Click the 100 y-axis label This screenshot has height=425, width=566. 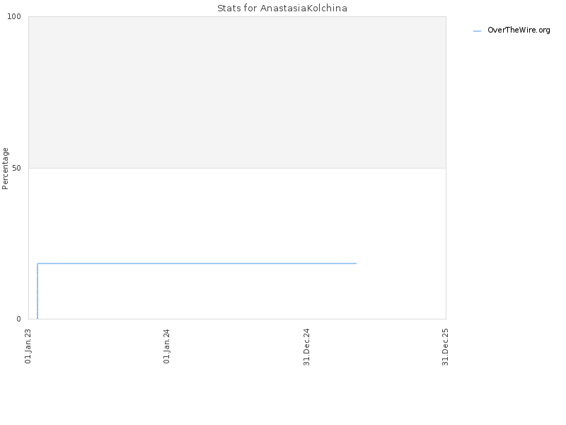tap(14, 16)
